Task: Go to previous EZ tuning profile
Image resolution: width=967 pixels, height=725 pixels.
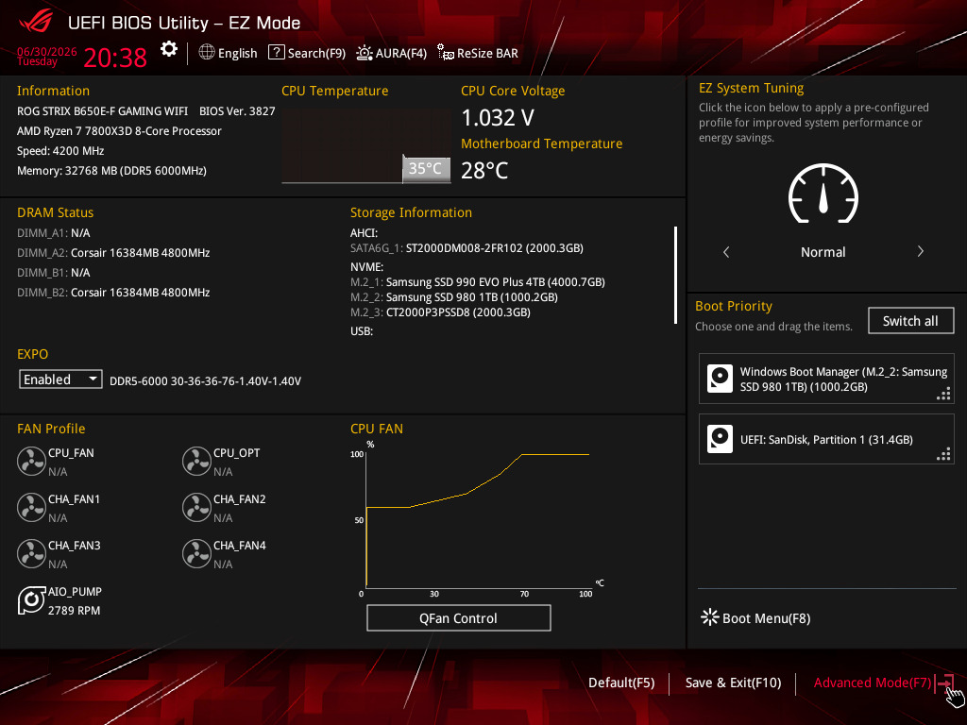Action: (726, 251)
